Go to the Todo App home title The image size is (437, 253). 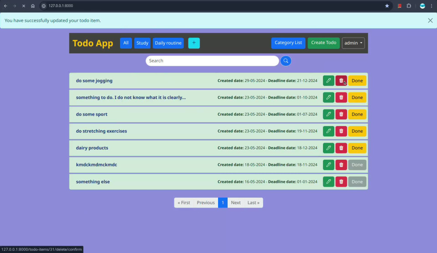pyautogui.click(x=93, y=43)
